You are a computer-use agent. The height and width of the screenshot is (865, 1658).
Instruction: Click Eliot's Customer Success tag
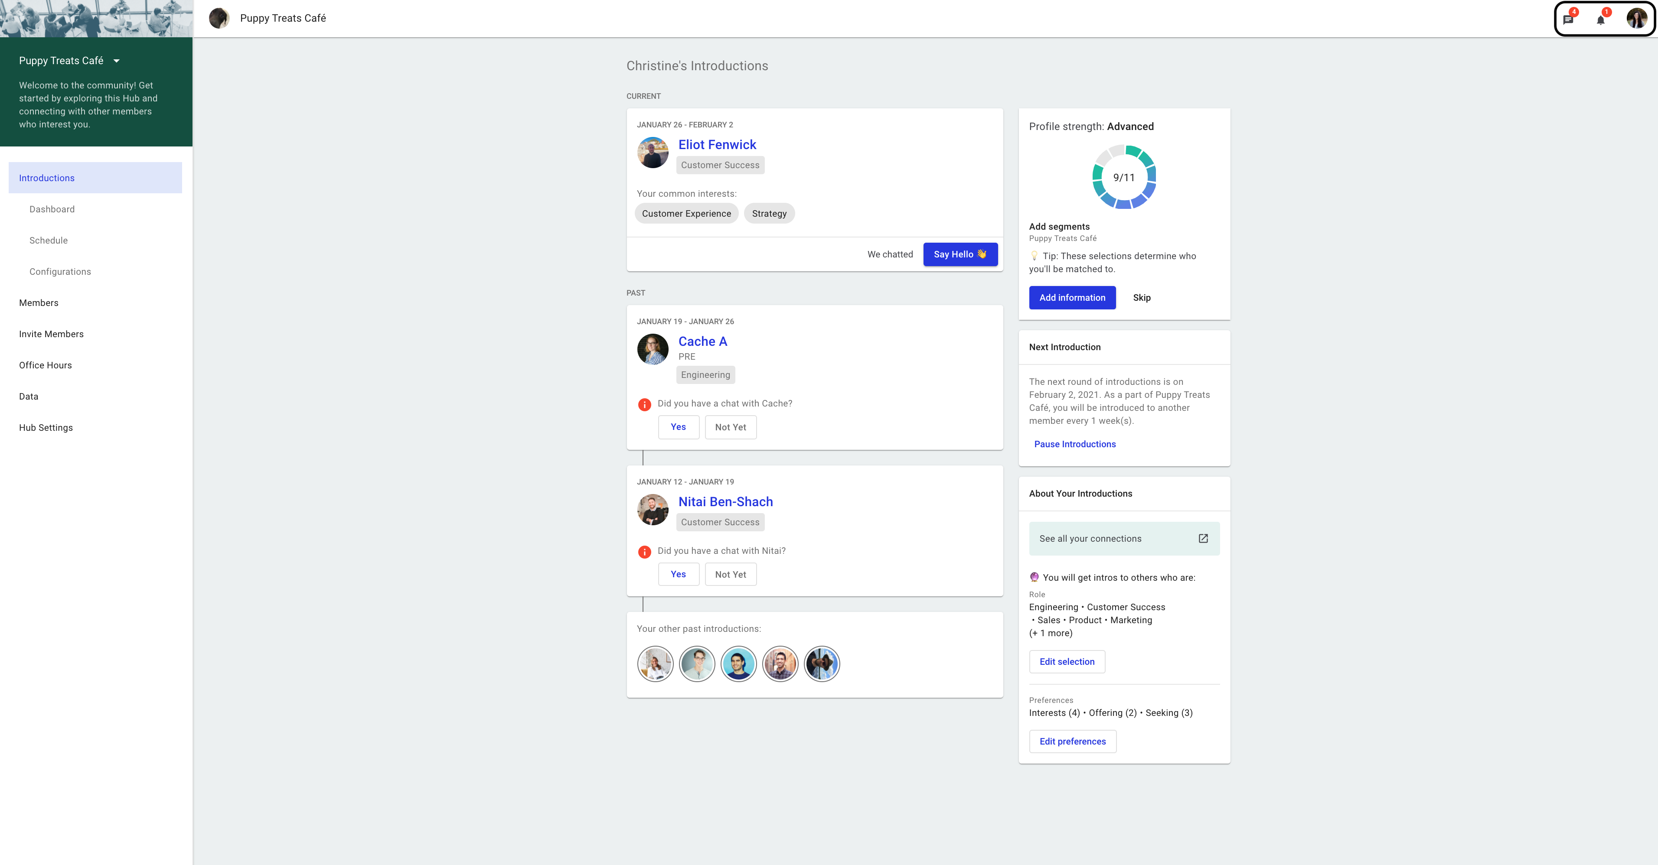coord(720,165)
